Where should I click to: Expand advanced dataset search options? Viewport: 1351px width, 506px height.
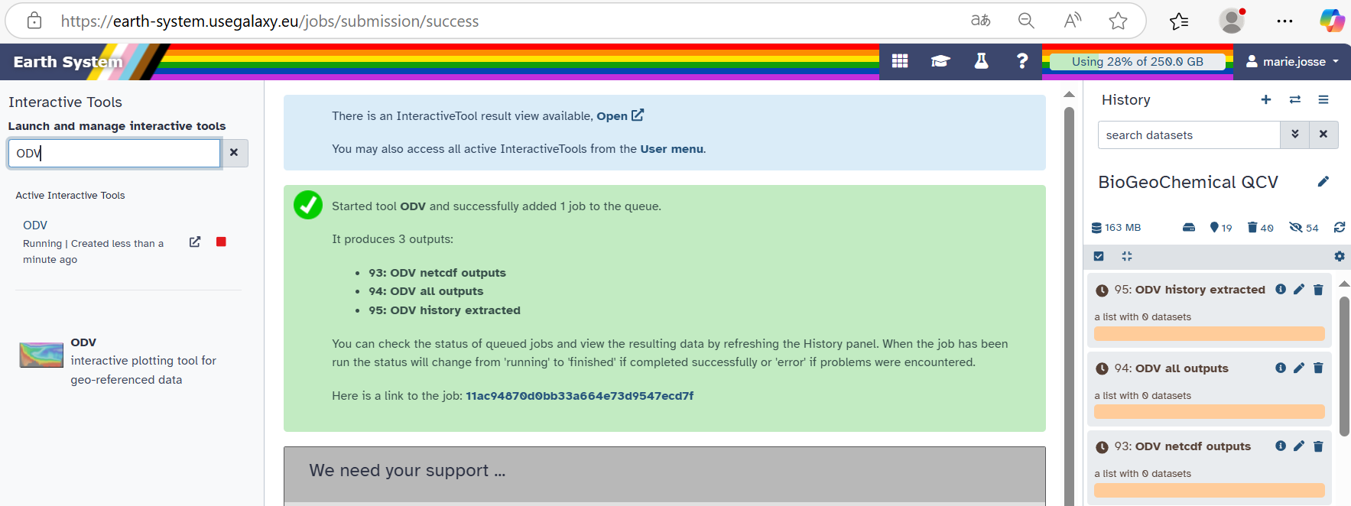pos(1294,135)
